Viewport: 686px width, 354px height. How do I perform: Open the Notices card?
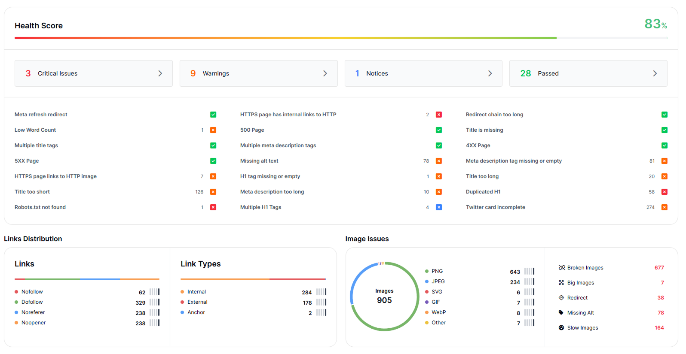423,73
